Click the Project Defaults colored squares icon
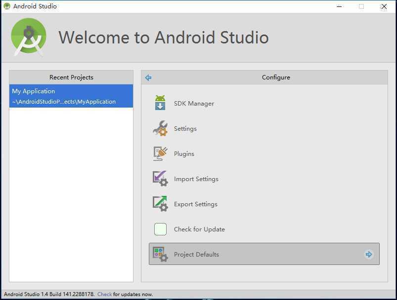Screen dimensions: 397x300 click(160, 254)
